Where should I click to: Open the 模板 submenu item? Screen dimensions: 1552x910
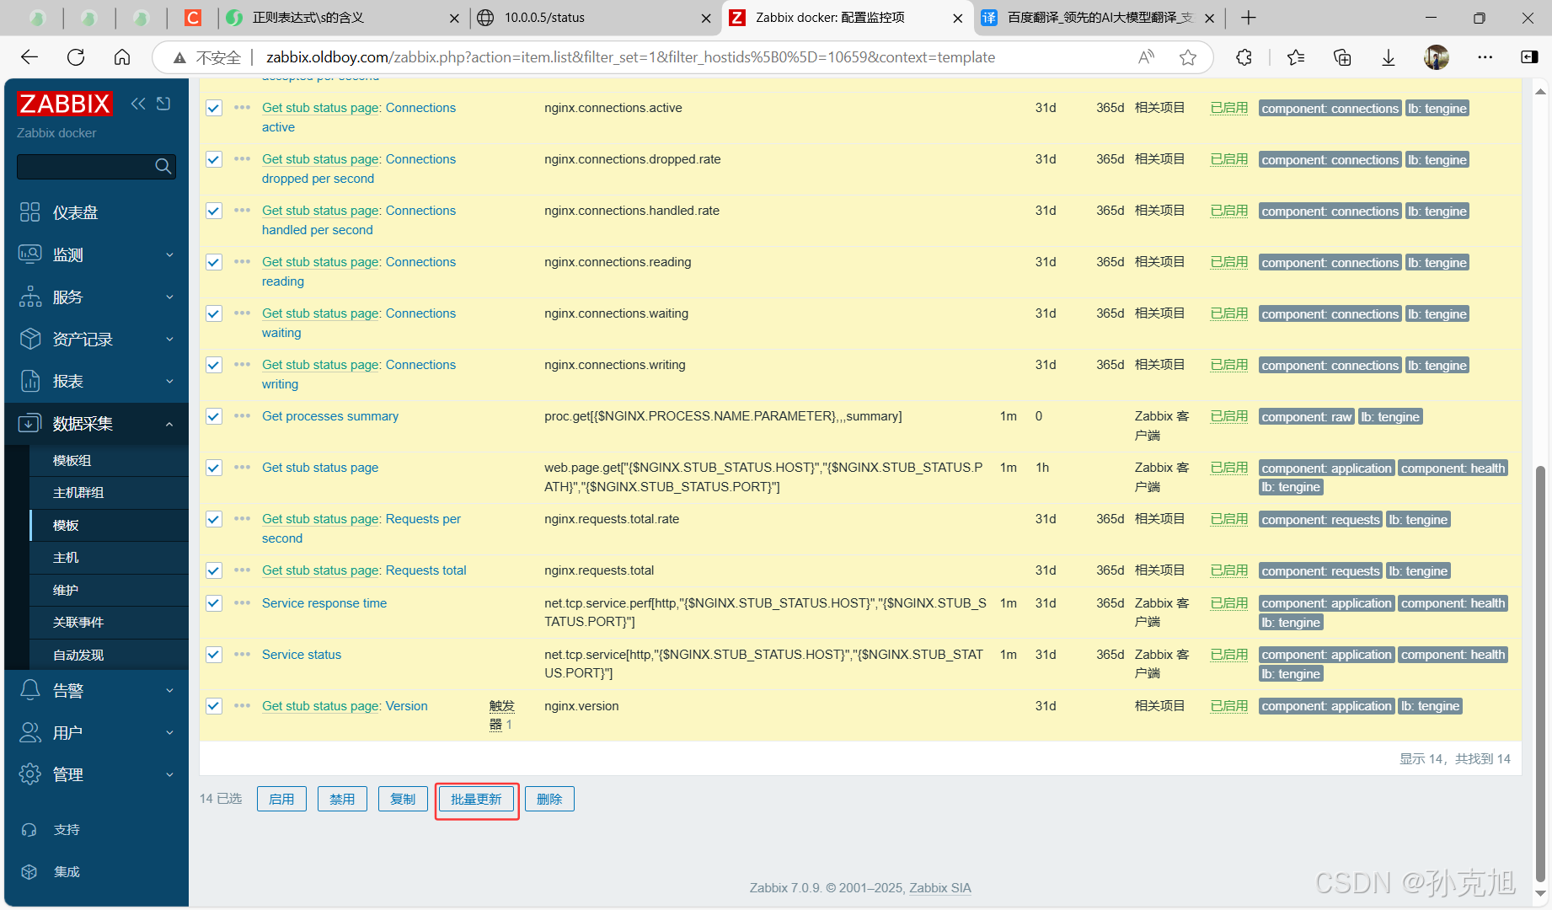point(109,525)
